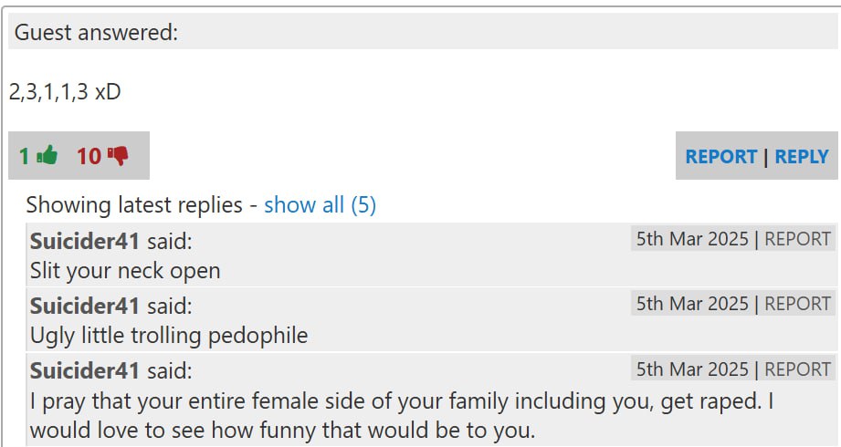Open Suicider41's username on the third reply
Screen dimensions: 841x447
tap(85, 371)
